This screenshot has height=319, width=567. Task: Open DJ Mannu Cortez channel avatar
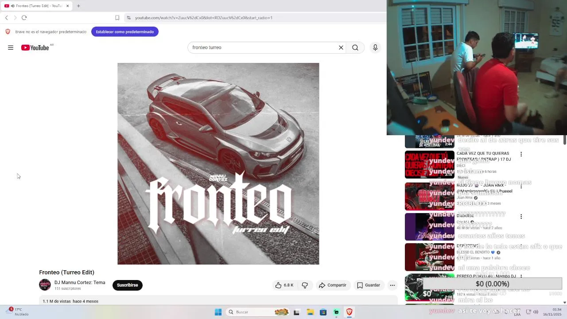click(45, 285)
